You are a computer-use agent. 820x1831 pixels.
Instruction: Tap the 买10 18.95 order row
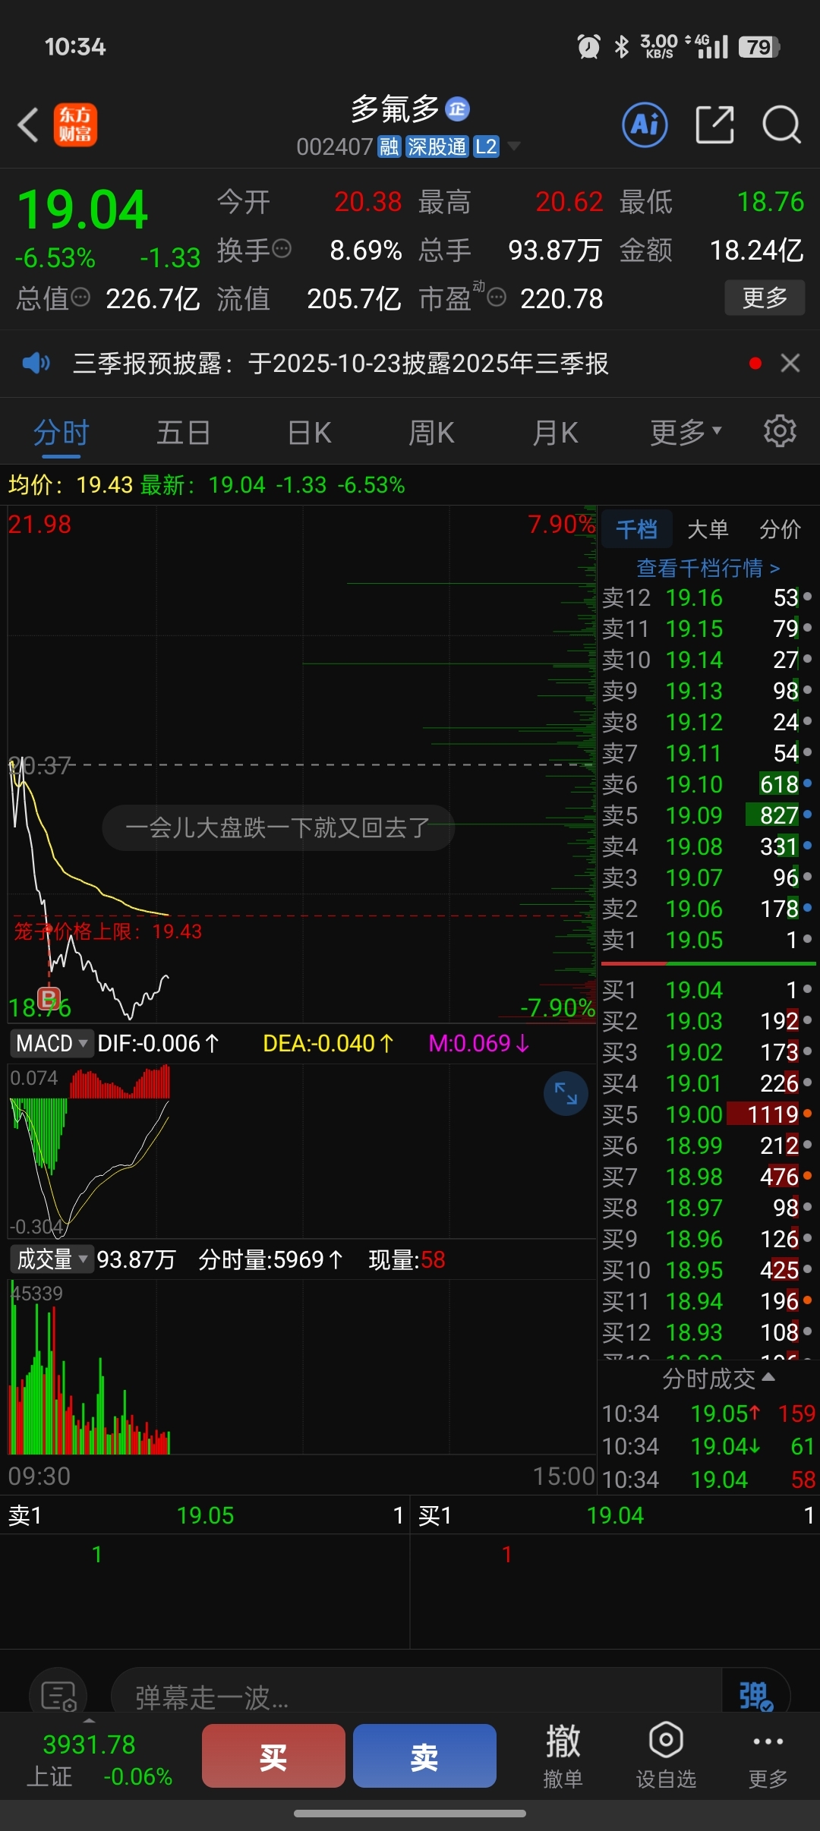[708, 1270]
